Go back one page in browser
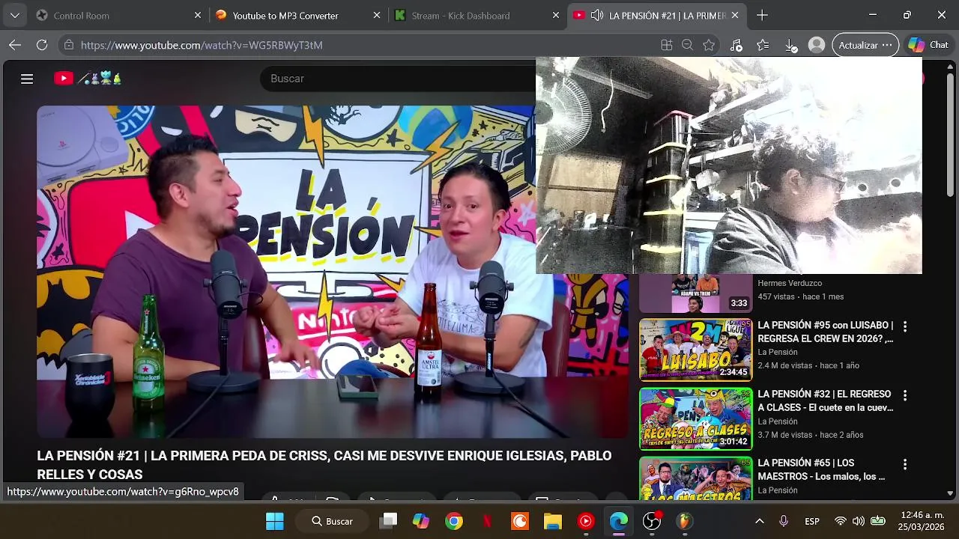This screenshot has width=959, height=539. (15, 45)
